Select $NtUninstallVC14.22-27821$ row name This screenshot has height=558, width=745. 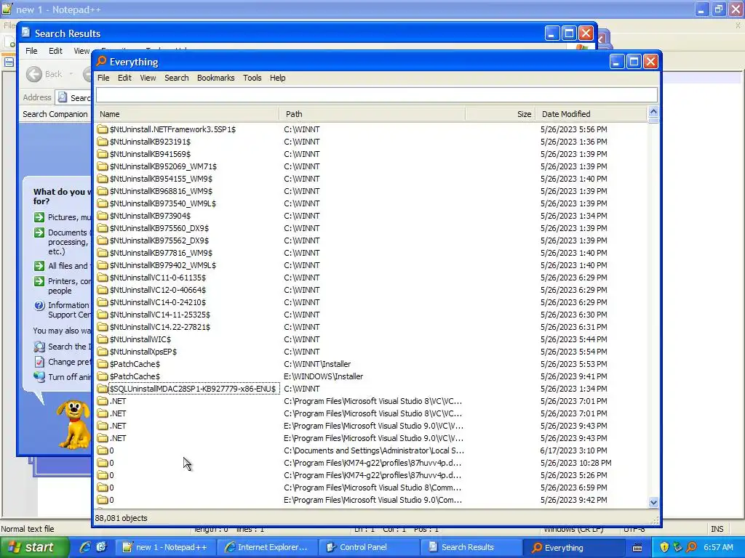[159, 327]
